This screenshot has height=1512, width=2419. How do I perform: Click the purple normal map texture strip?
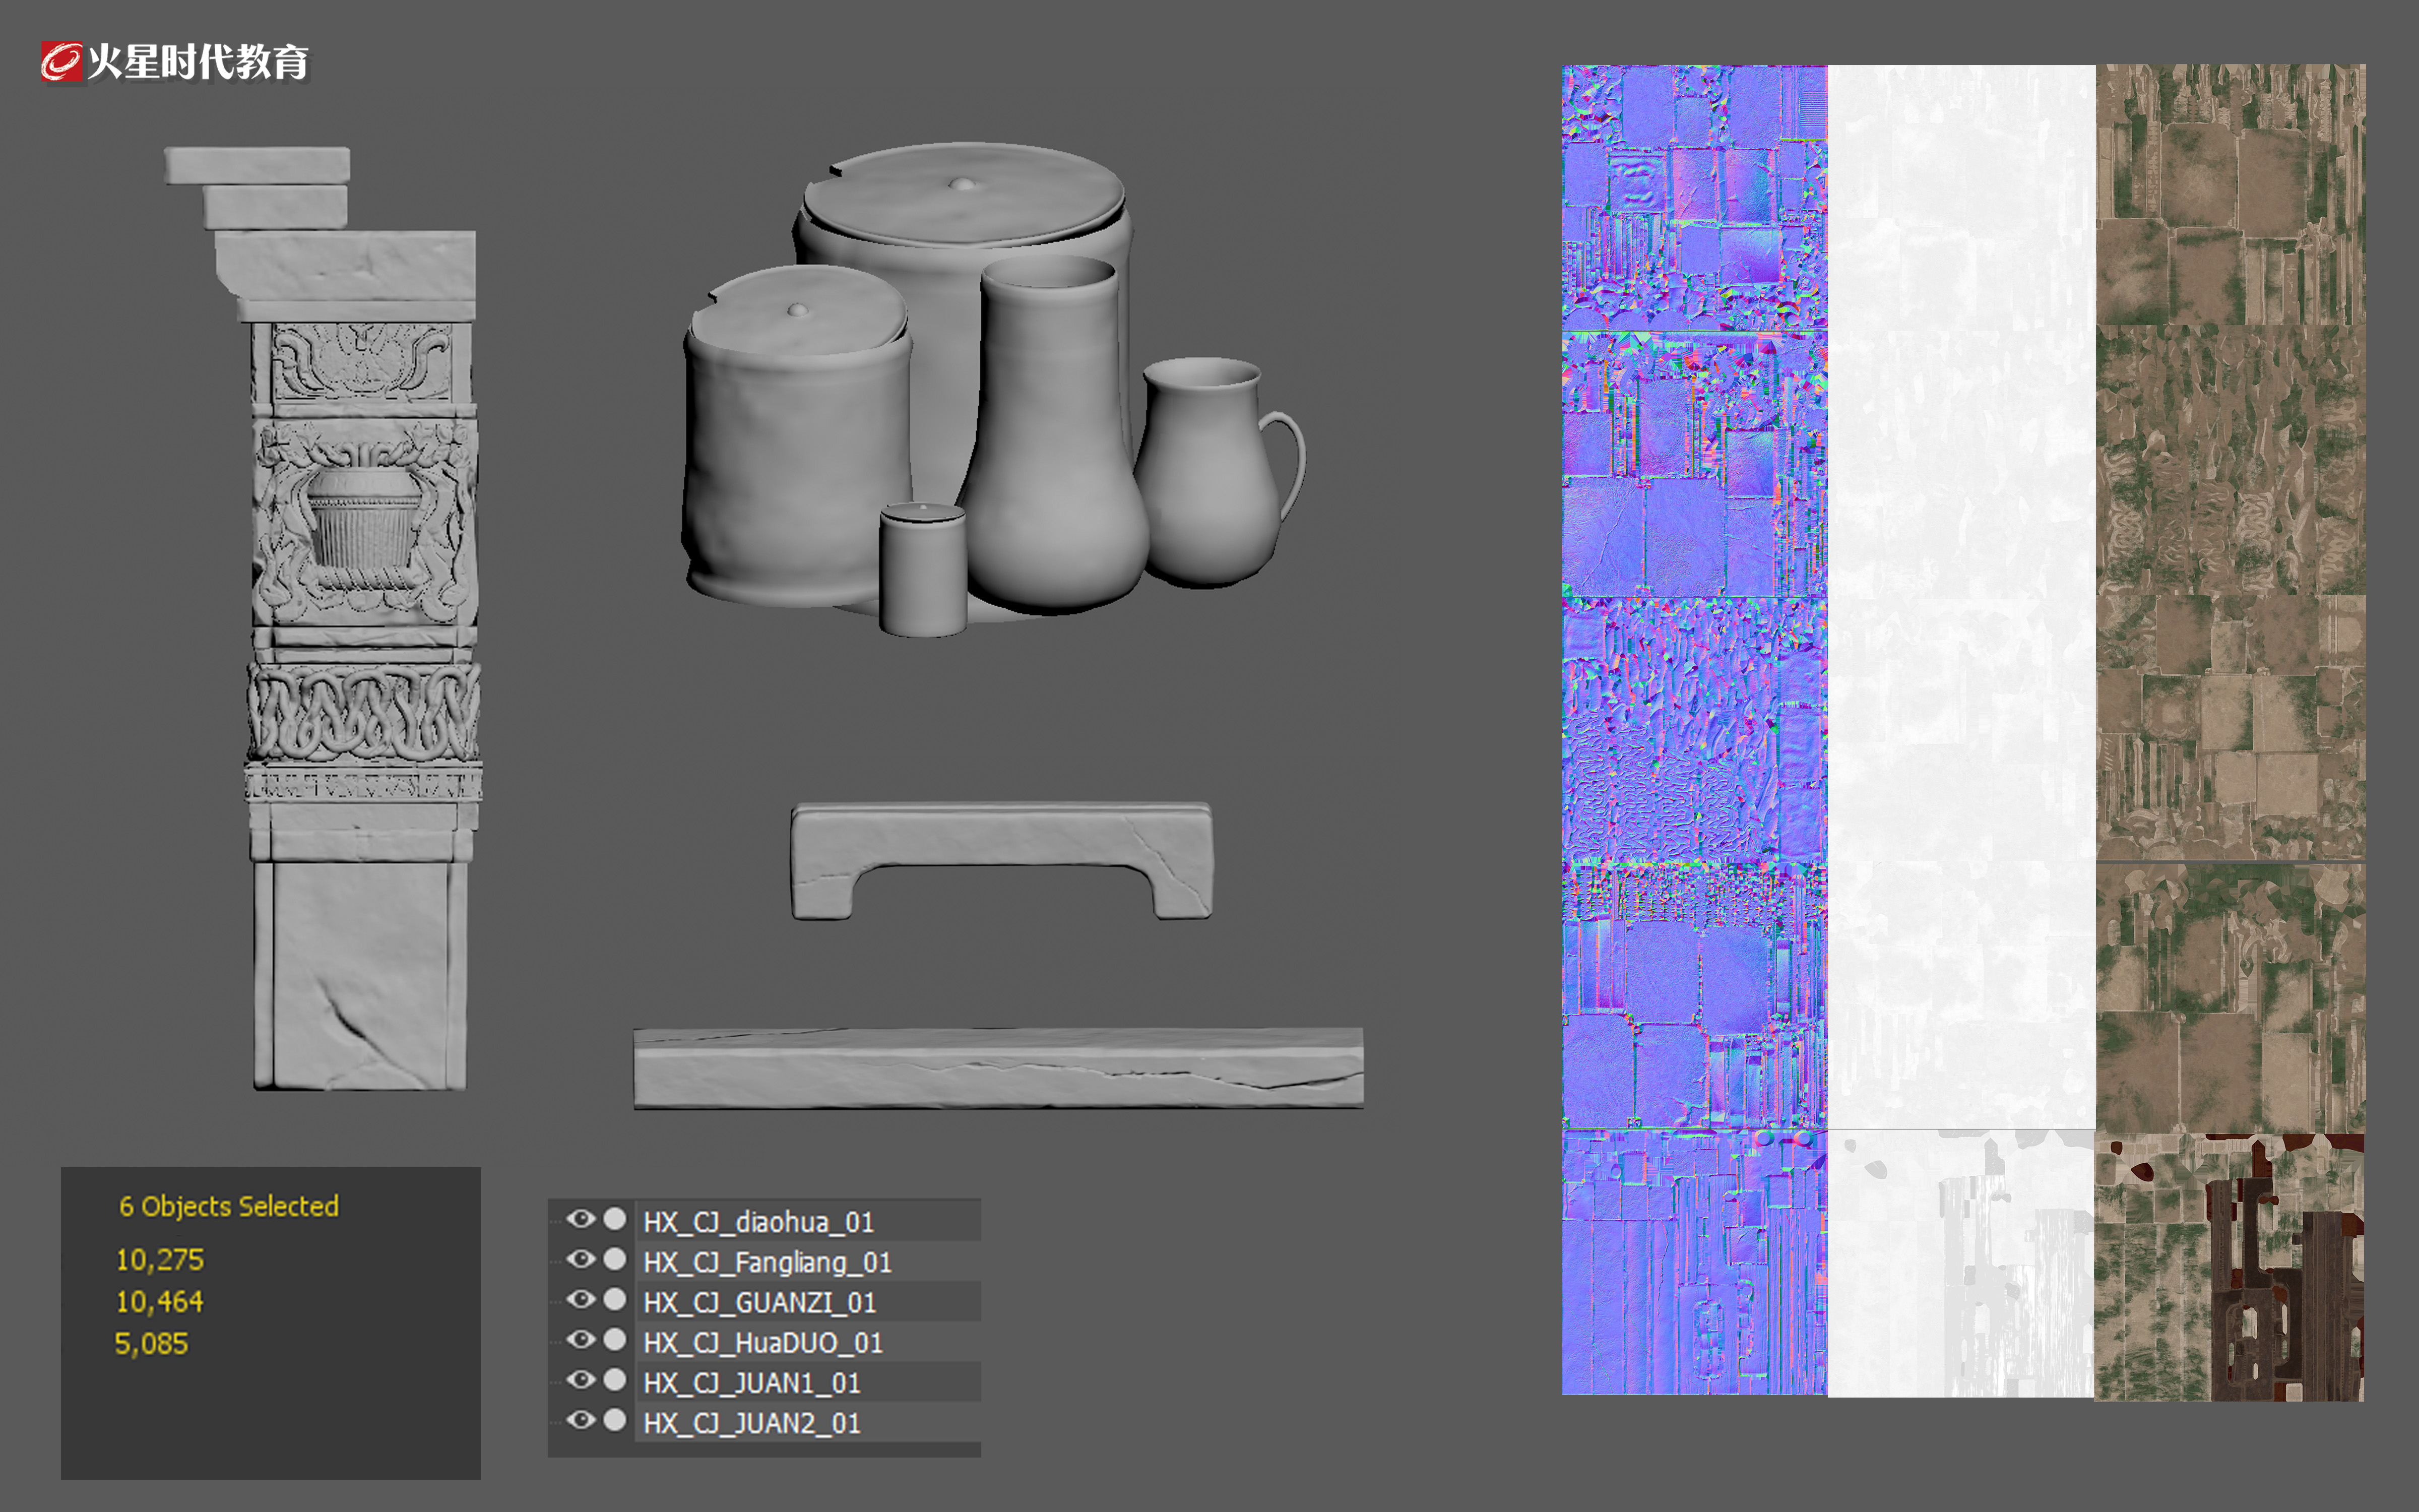coord(1694,730)
